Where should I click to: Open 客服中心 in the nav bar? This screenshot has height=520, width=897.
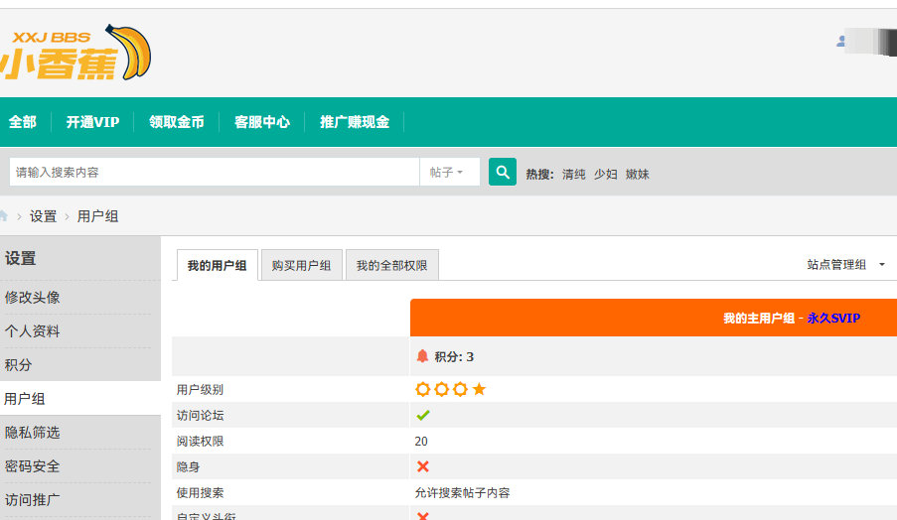coord(262,122)
